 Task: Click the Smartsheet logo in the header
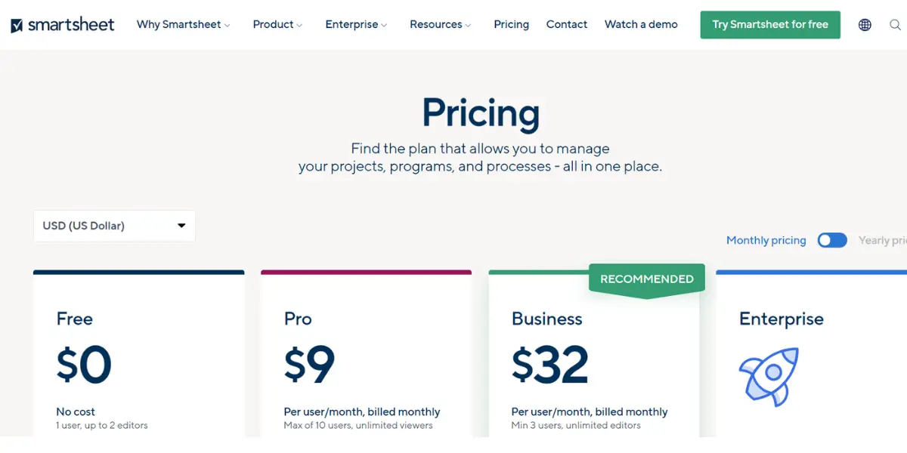pyautogui.click(x=63, y=25)
